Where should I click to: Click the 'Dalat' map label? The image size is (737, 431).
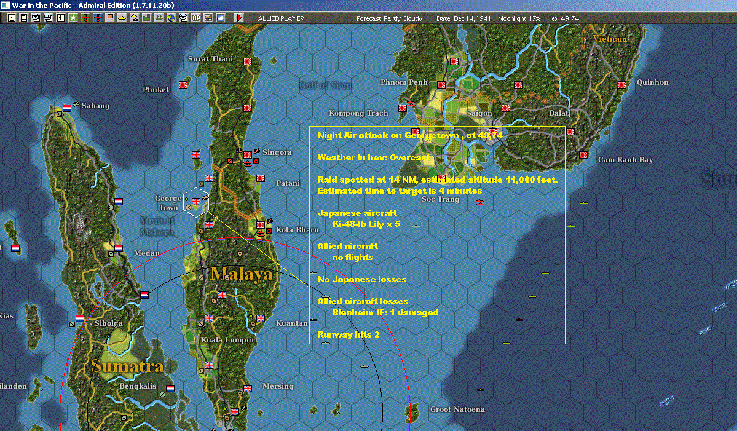559,113
